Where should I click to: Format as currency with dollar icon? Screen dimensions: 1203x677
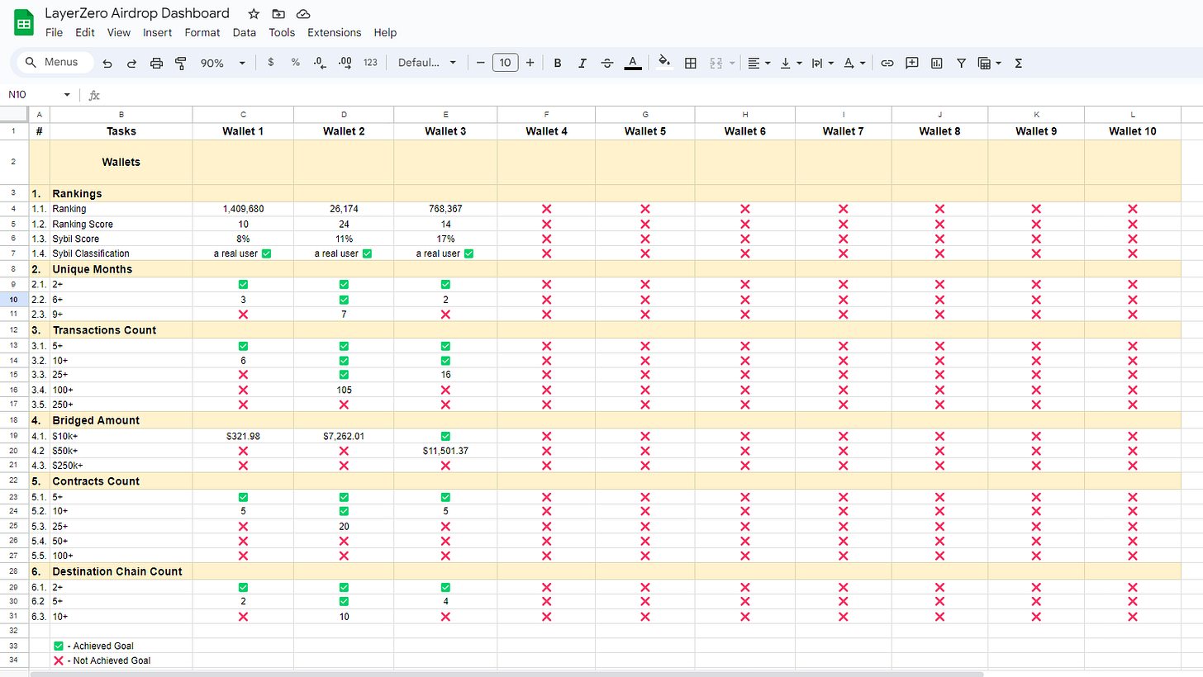click(271, 63)
